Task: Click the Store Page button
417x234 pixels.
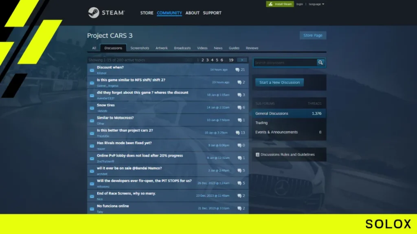Action: 313,35
